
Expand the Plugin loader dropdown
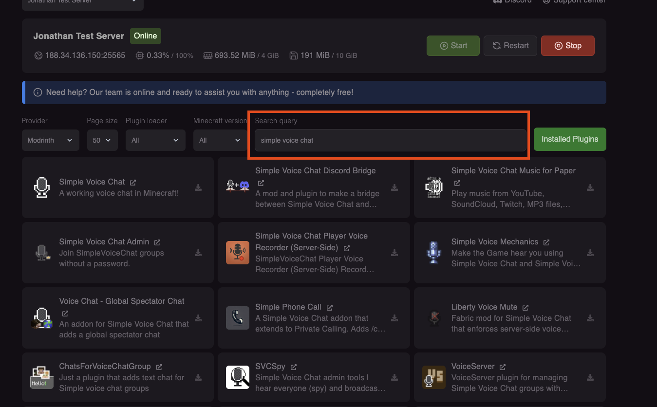coord(155,140)
